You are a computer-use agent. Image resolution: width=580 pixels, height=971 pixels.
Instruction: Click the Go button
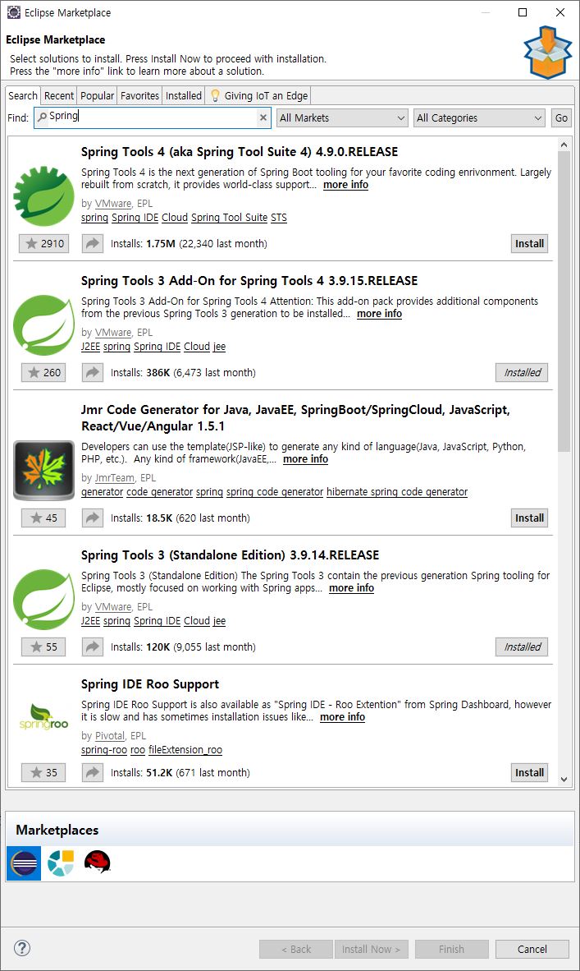coord(561,117)
